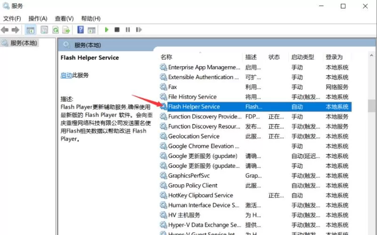
Task: Select the Flash Helper Service row name
Action: pos(194,106)
